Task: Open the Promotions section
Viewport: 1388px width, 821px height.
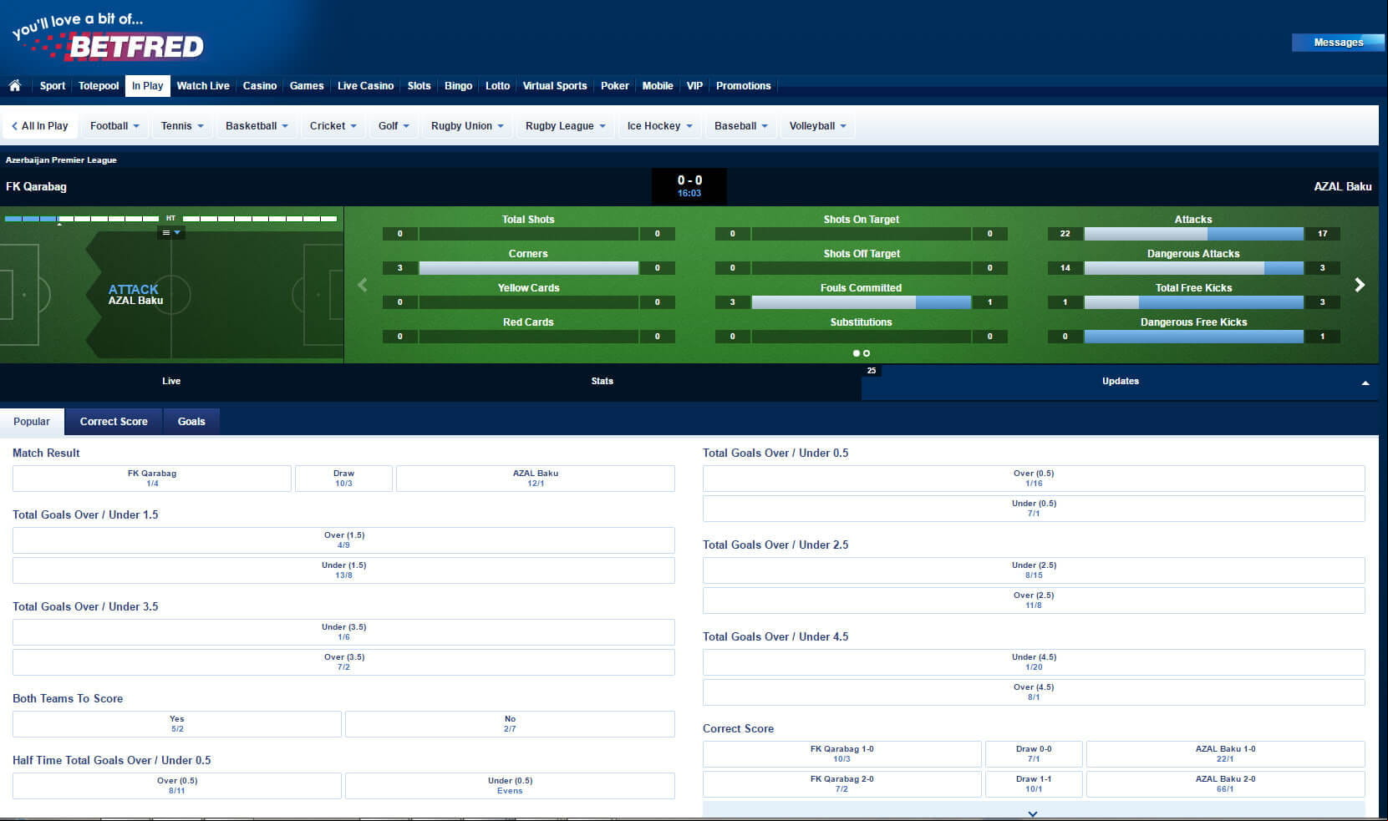Action: point(744,86)
